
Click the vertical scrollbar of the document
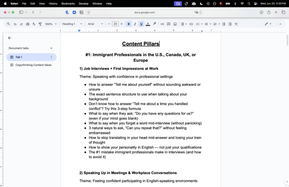point(287,40)
